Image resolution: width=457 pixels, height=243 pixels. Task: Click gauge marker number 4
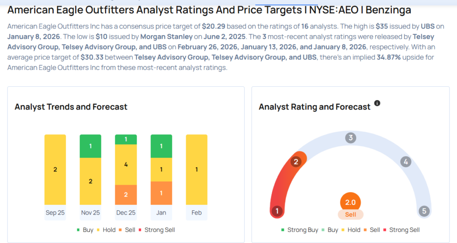[406, 162]
